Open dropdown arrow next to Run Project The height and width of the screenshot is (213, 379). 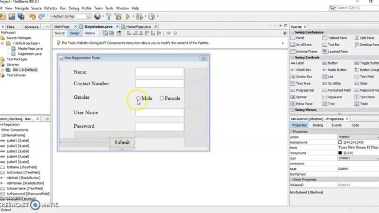pyautogui.click(x=133, y=17)
